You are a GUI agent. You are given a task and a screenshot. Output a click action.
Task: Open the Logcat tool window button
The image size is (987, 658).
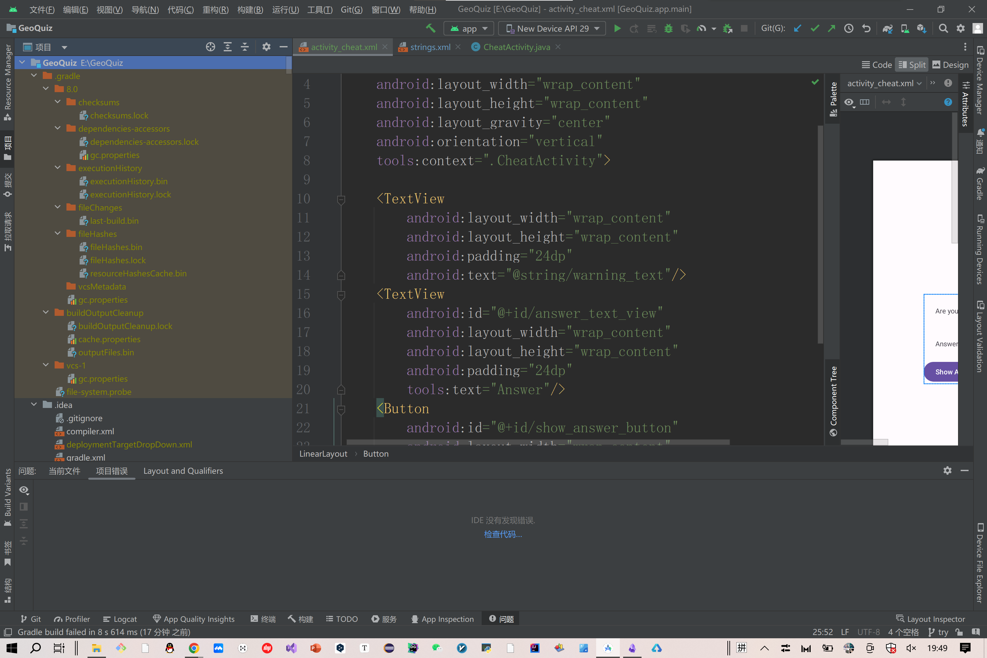(120, 619)
